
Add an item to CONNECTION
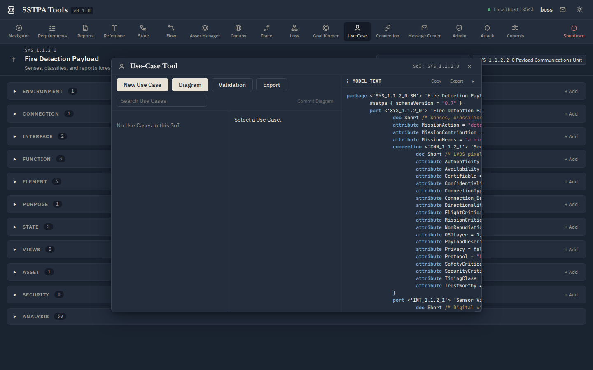pyautogui.click(x=571, y=114)
